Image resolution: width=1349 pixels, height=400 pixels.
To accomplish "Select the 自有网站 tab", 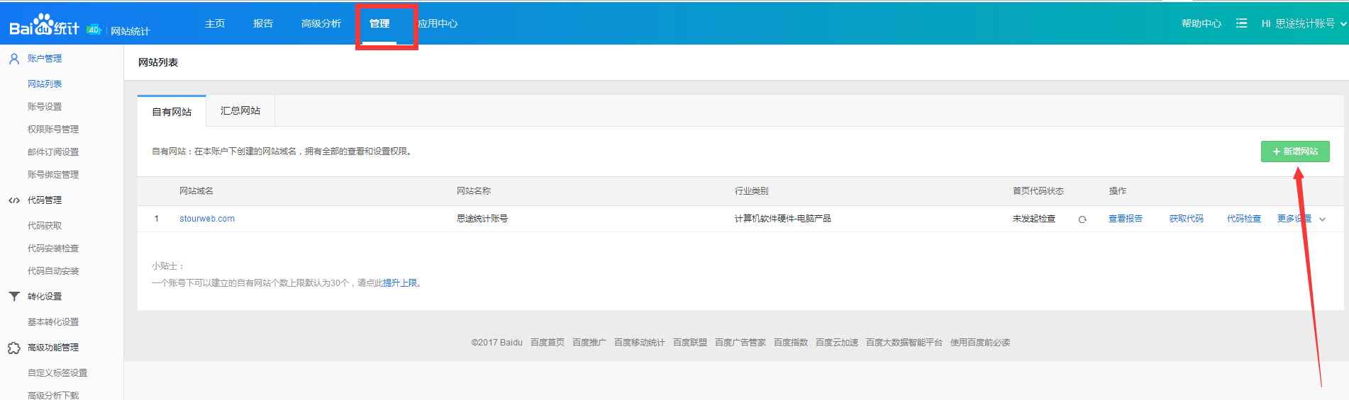I will point(172,112).
